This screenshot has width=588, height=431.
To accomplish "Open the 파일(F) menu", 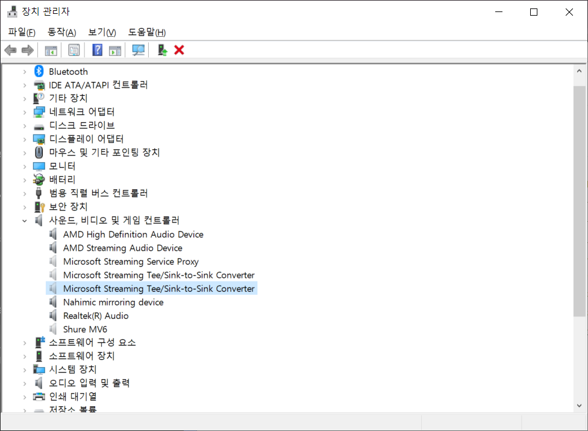I will coord(22,33).
